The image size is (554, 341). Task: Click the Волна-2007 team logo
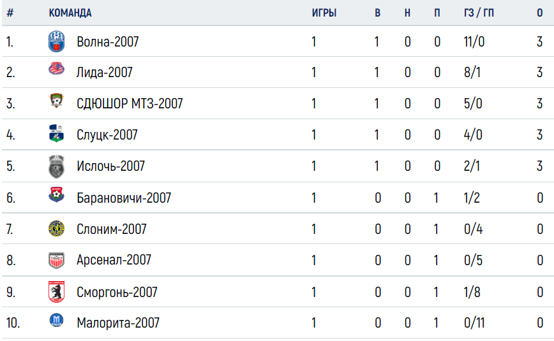pos(57,41)
